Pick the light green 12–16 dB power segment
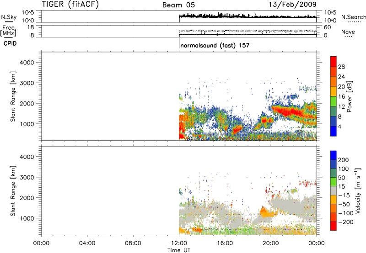This screenshot has height=253, width=366. 334,101
